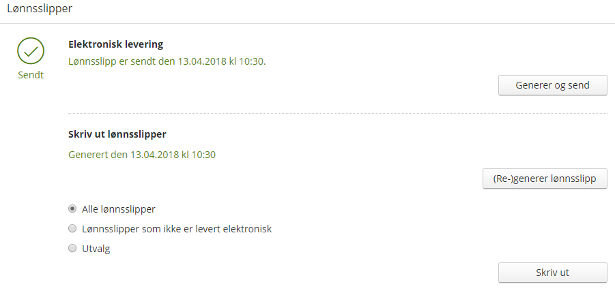
Task: Click the 'Utvalg' option label text
Action: (96, 249)
